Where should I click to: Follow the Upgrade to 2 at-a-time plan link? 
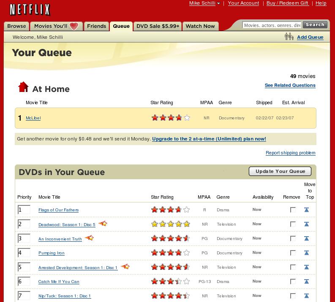click(x=209, y=139)
